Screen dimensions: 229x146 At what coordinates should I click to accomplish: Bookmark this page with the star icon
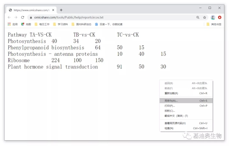[205, 18]
